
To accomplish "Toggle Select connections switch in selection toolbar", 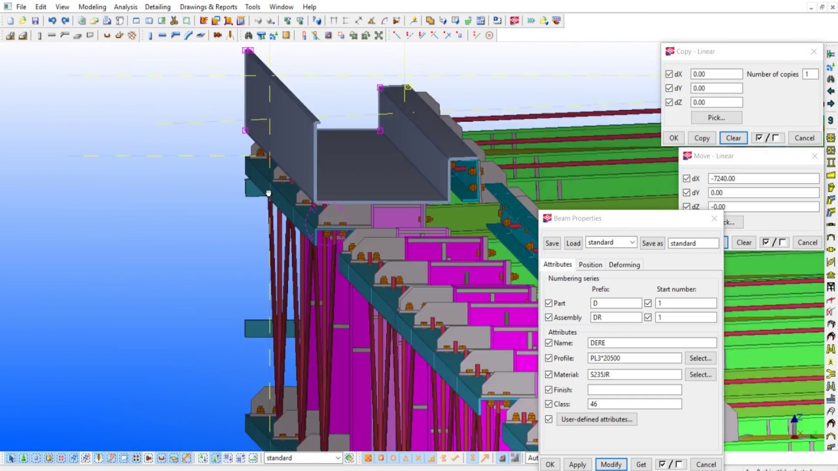I will (24, 459).
